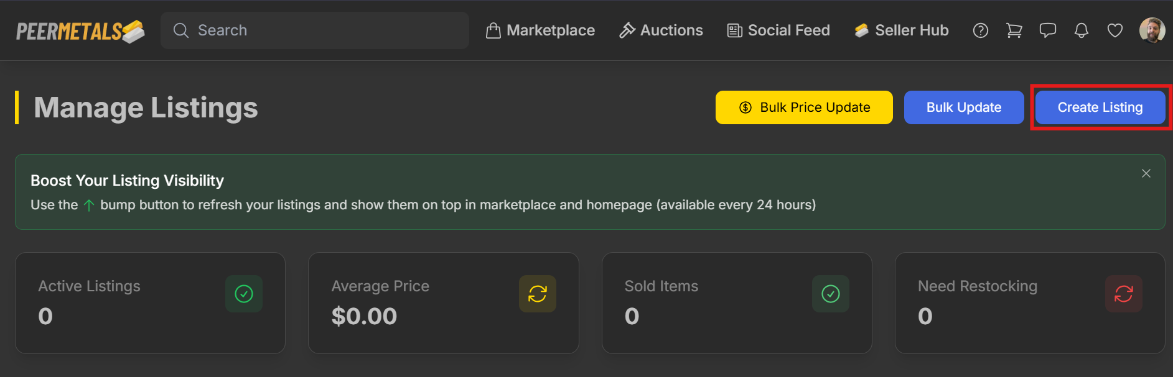Open the user profile avatar
Image resolution: width=1173 pixels, height=377 pixels.
pyautogui.click(x=1152, y=30)
